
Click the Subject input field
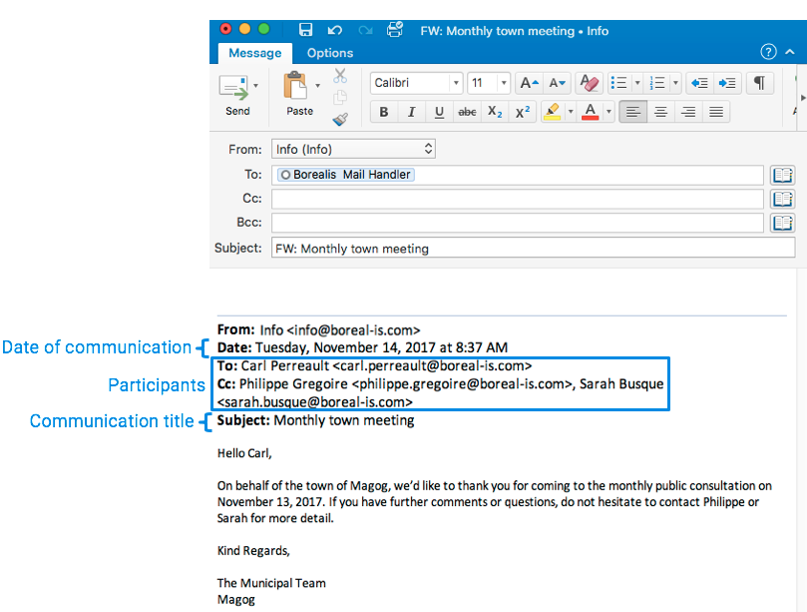534,249
